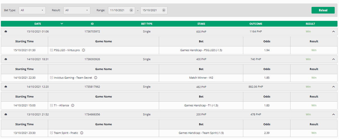This screenshot has width=339, height=139.
Task: Collapse the 1164 PHP bet details
Action: click(x=333, y=32)
